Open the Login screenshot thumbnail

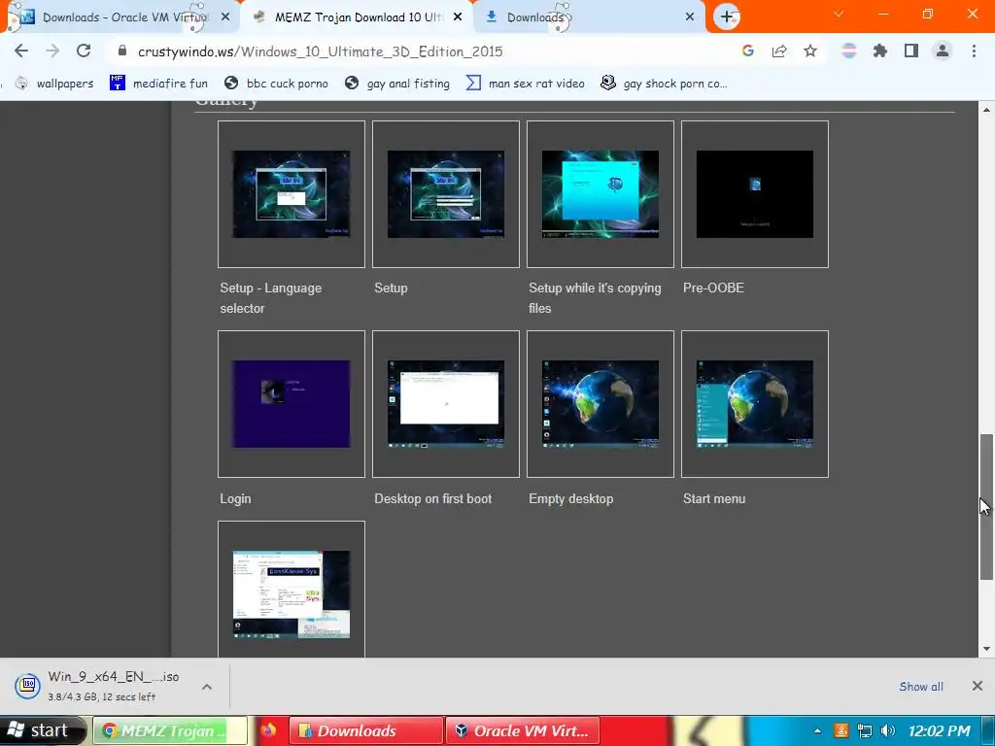coord(292,404)
